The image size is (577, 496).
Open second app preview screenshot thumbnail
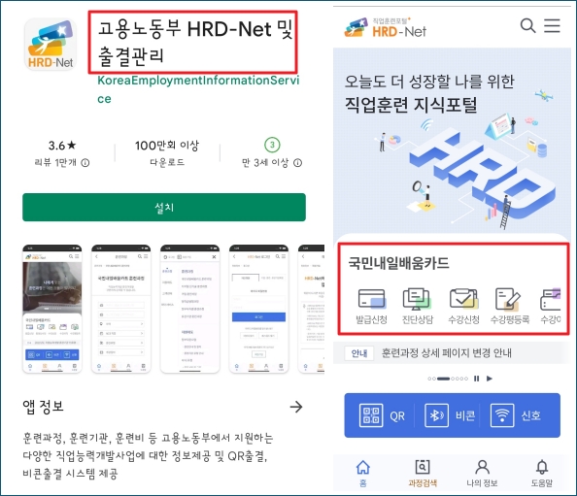[x=121, y=309]
